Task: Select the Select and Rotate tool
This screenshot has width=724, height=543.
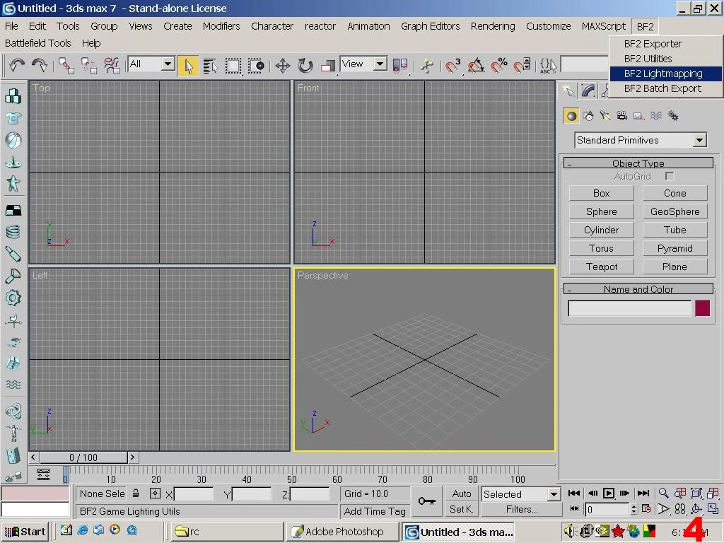Action: tap(305, 66)
